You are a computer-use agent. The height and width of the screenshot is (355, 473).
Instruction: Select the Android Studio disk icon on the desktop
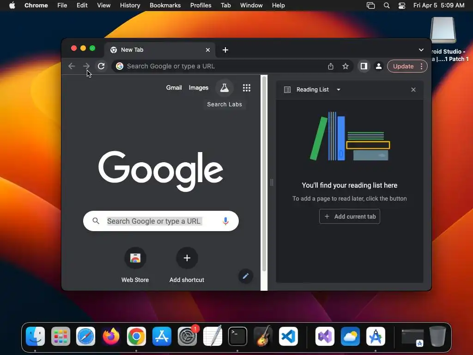pyautogui.click(x=443, y=30)
